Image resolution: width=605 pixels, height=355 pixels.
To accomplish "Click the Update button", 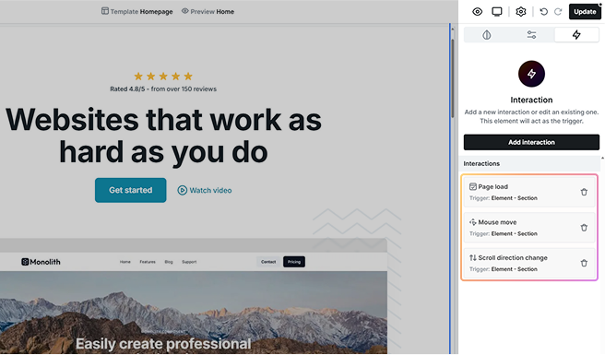I will [585, 12].
